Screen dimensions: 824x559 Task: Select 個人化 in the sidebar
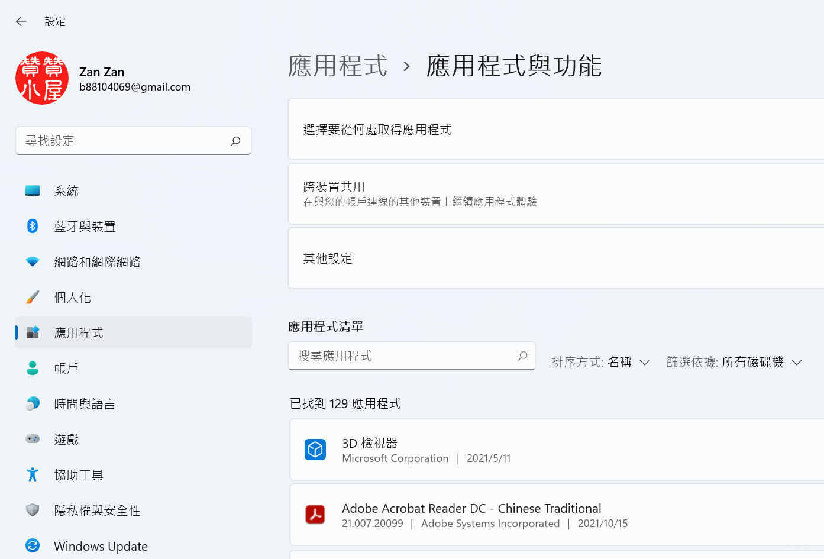click(x=134, y=298)
